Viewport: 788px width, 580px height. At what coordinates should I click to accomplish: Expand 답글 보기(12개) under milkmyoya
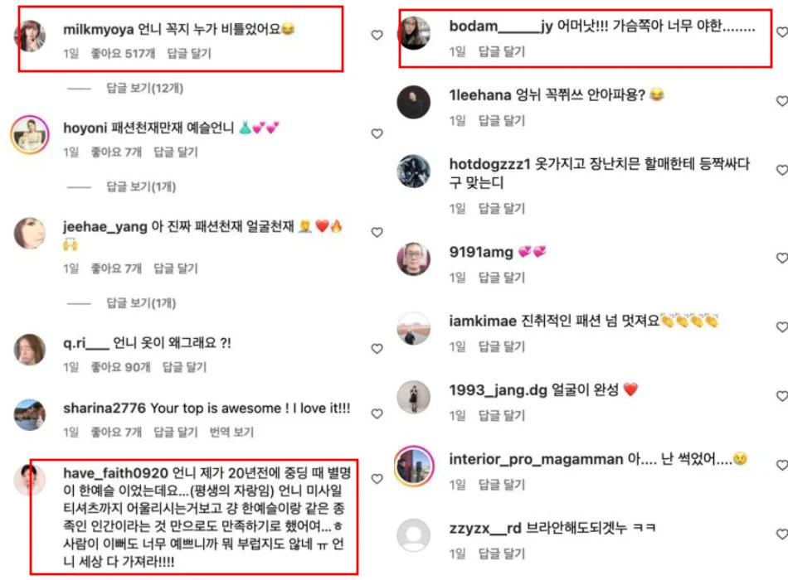click(x=144, y=89)
